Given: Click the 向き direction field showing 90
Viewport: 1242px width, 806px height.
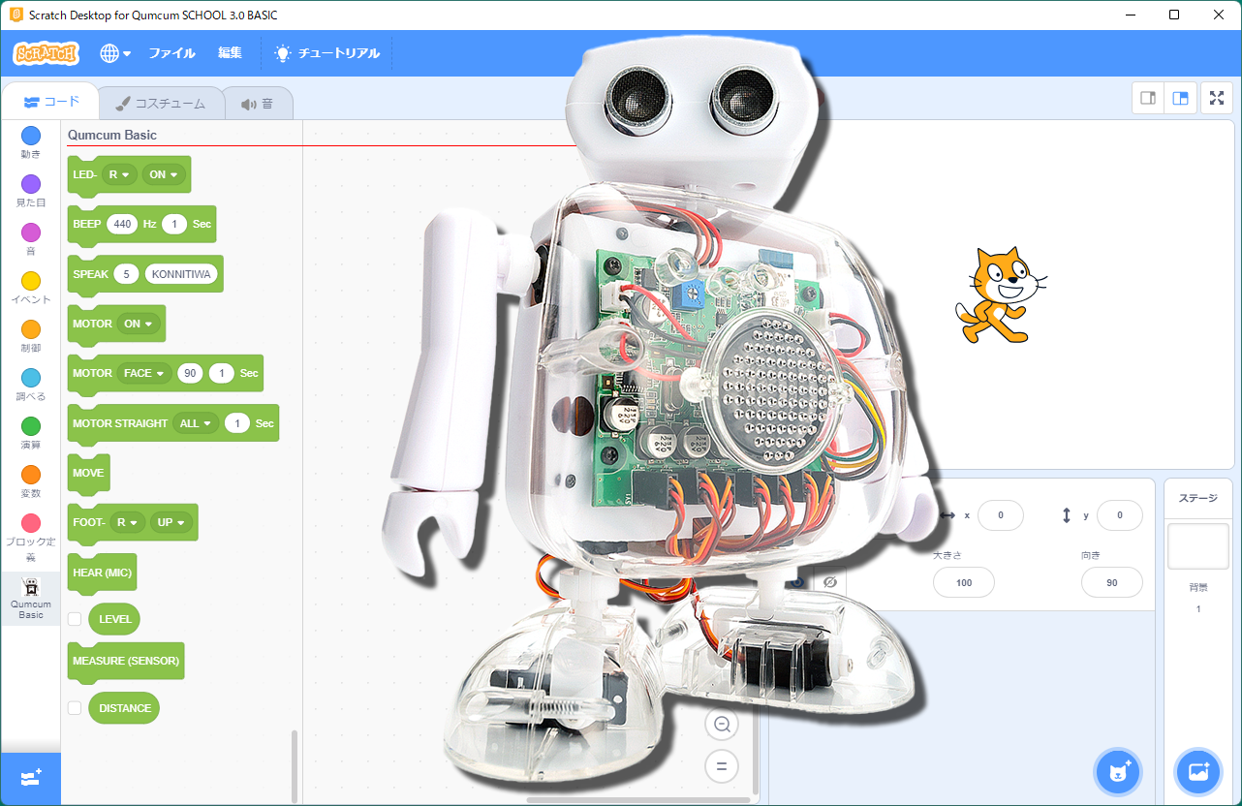Looking at the screenshot, I should [x=1112, y=582].
